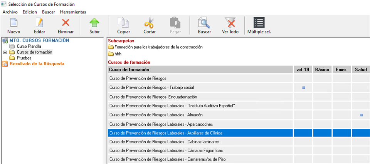Open the Herramientas menu
Image resolution: width=370 pixels, height=164 pixels.
73,12
